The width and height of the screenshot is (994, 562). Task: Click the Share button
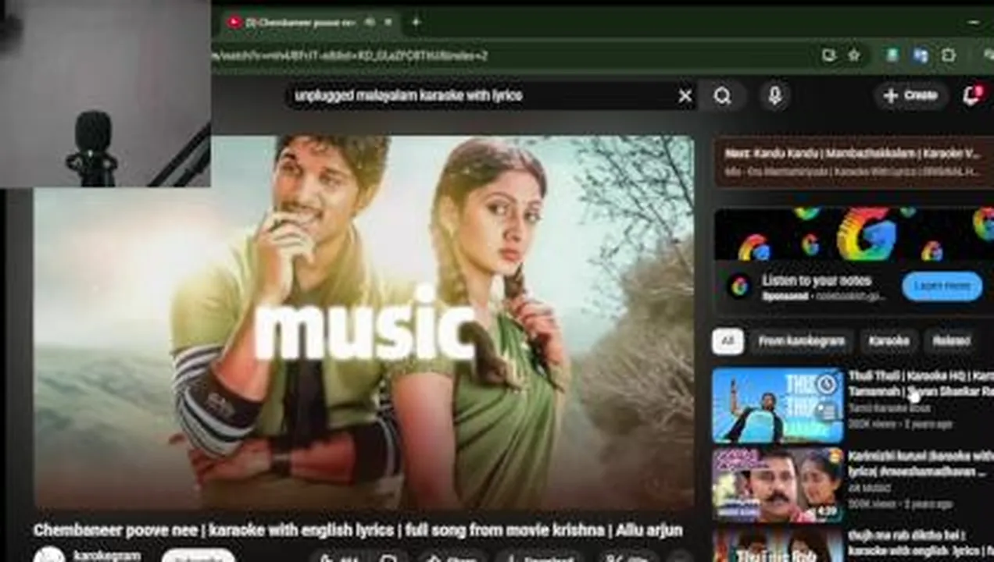452,558
